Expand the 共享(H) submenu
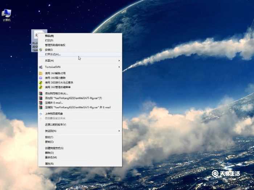The image size is (254, 190). tap(80, 60)
